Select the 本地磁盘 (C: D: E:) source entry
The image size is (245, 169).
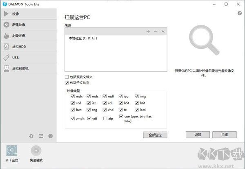point(83,38)
